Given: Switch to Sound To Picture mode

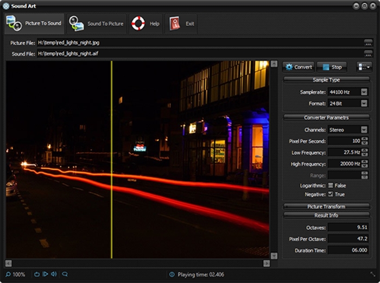Looking at the screenshot, I should (x=96, y=24).
